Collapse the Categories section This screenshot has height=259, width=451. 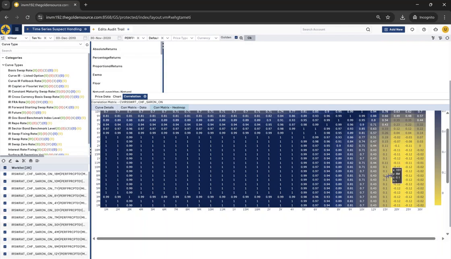(x=3, y=58)
